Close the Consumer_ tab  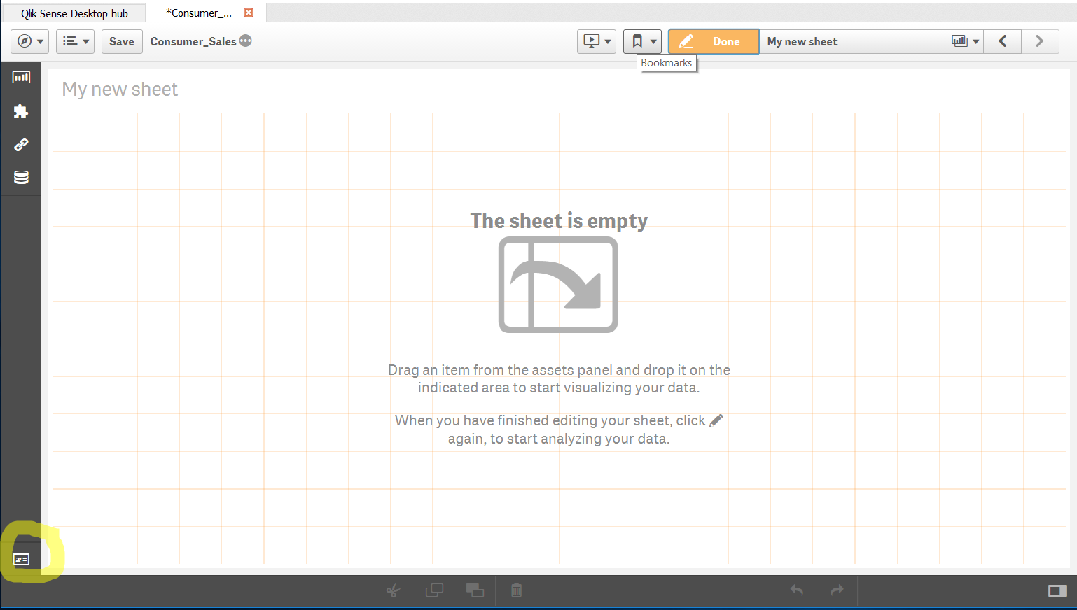249,13
